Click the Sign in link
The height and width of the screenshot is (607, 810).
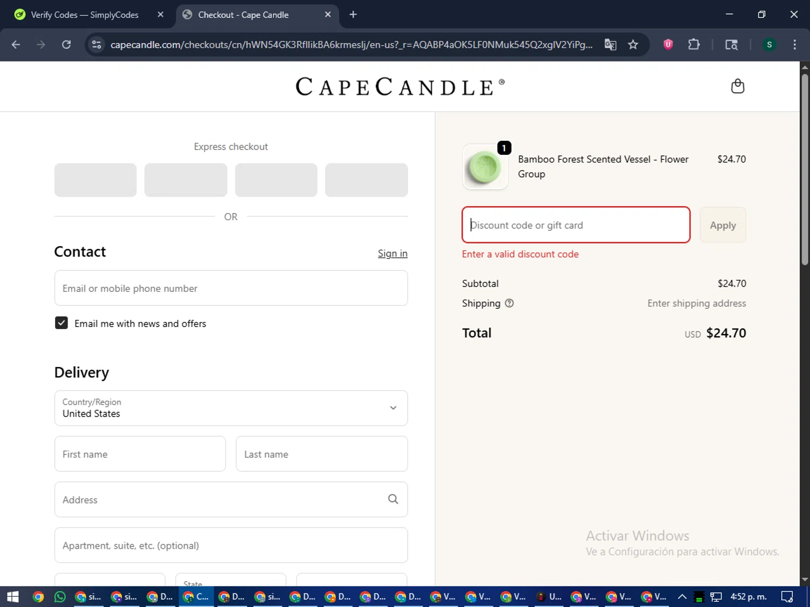(x=393, y=253)
